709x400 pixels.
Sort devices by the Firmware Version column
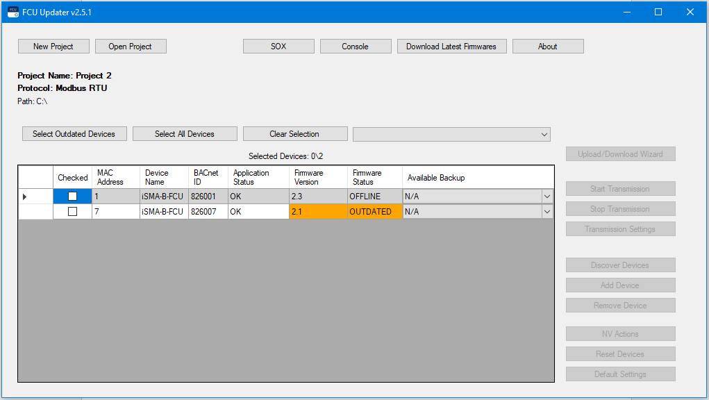[x=317, y=177]
